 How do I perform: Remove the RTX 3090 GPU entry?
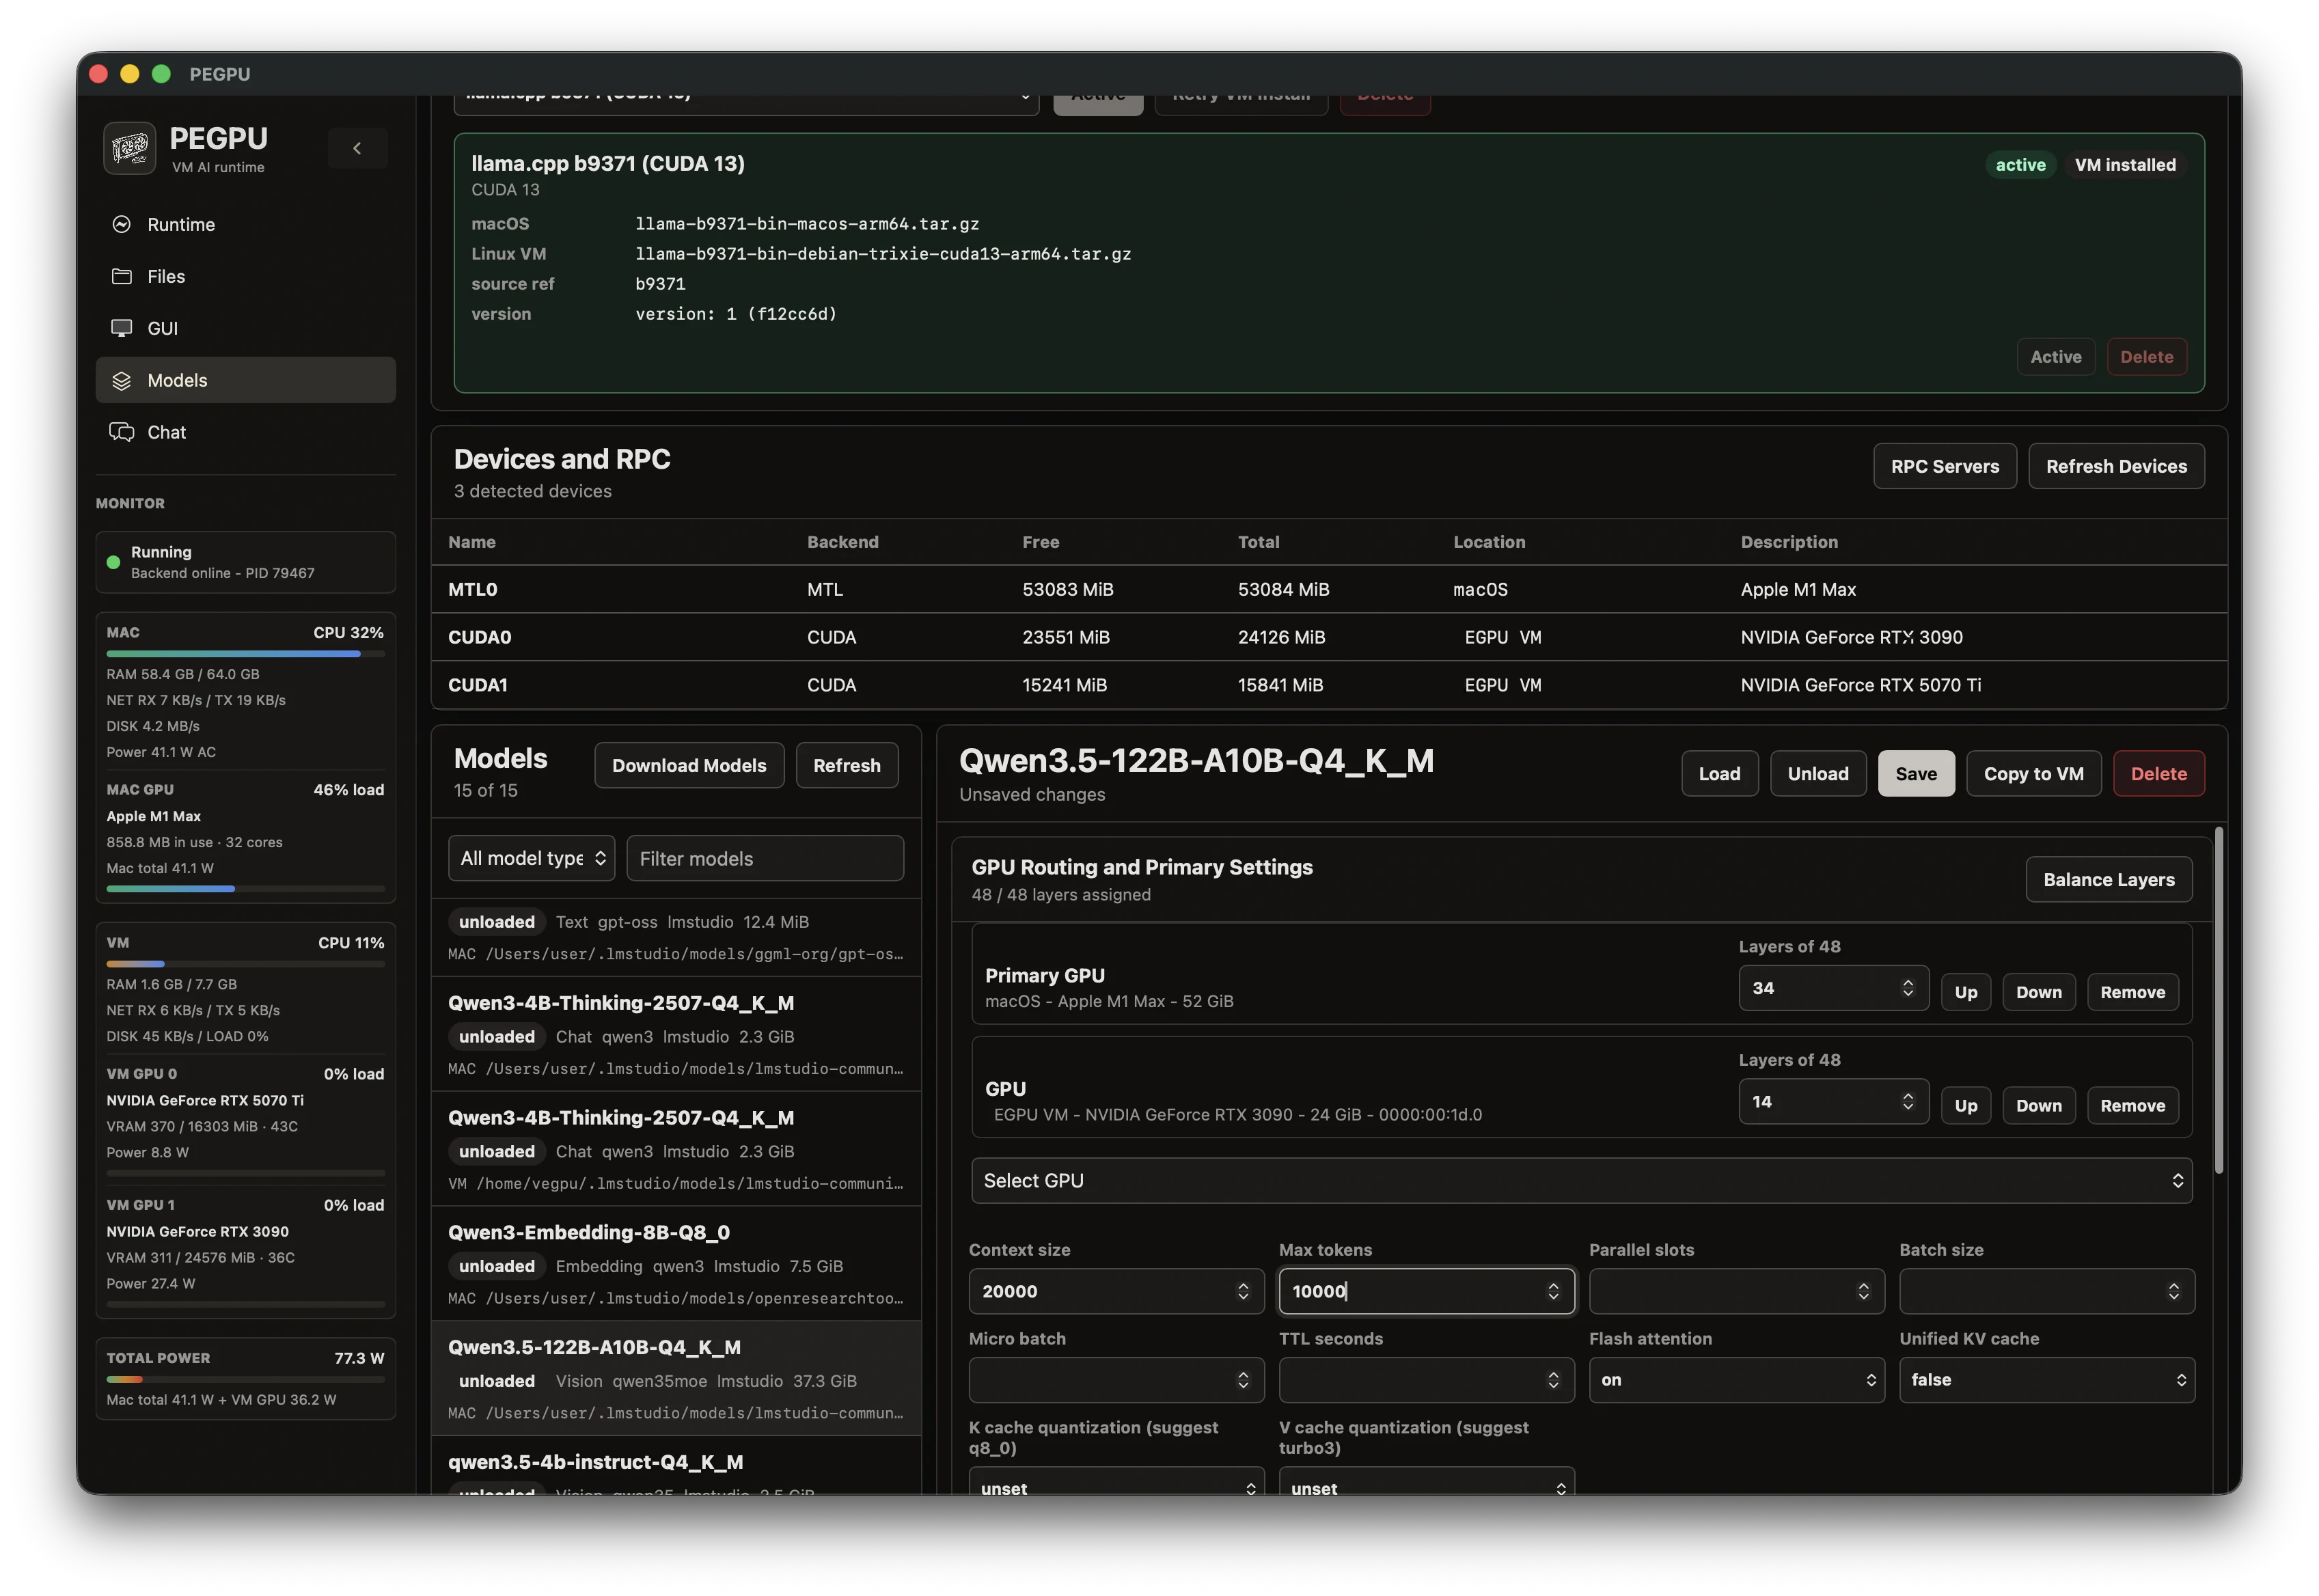click(x=2132, y=1105)
